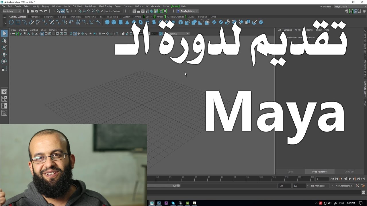367x206 pixels.
Task: Switch to single perspective view layout
Action: point(4,92)
